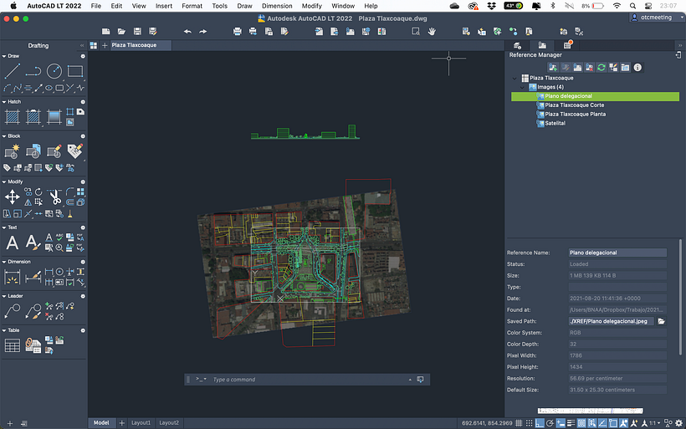This screenshot has width=686, height=429.
Task: Open the Format menu
Action: coord(192,6)
